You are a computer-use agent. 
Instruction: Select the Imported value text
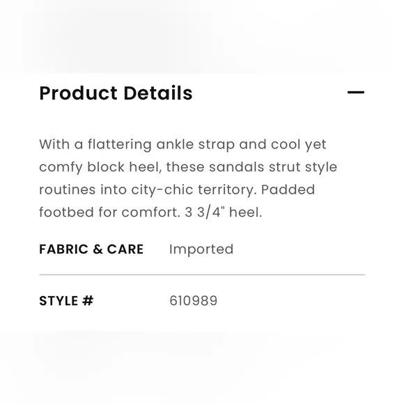click(201, 249)
